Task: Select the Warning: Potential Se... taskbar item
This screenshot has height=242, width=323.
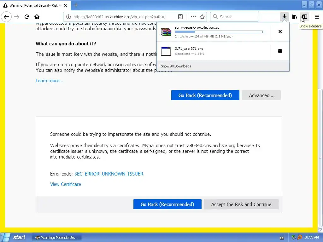Action: 57,238
